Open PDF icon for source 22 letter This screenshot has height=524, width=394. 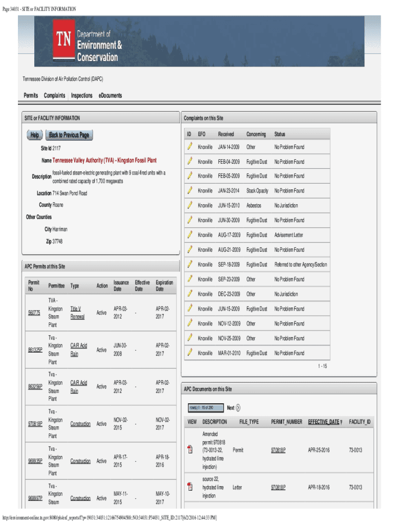point(190,487)
